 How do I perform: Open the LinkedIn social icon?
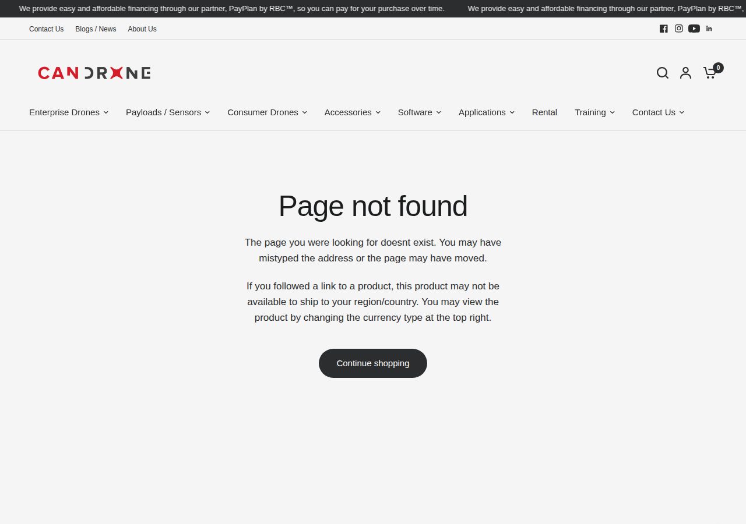pyautogui.click(x=709, y=28)
